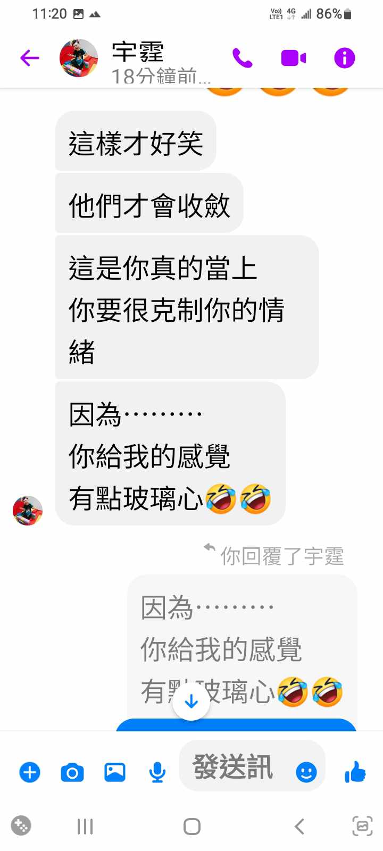The width and height of the screenshot is (383, 851).
Task: Open more options with blue plus icon
Action: pos(30,772)
